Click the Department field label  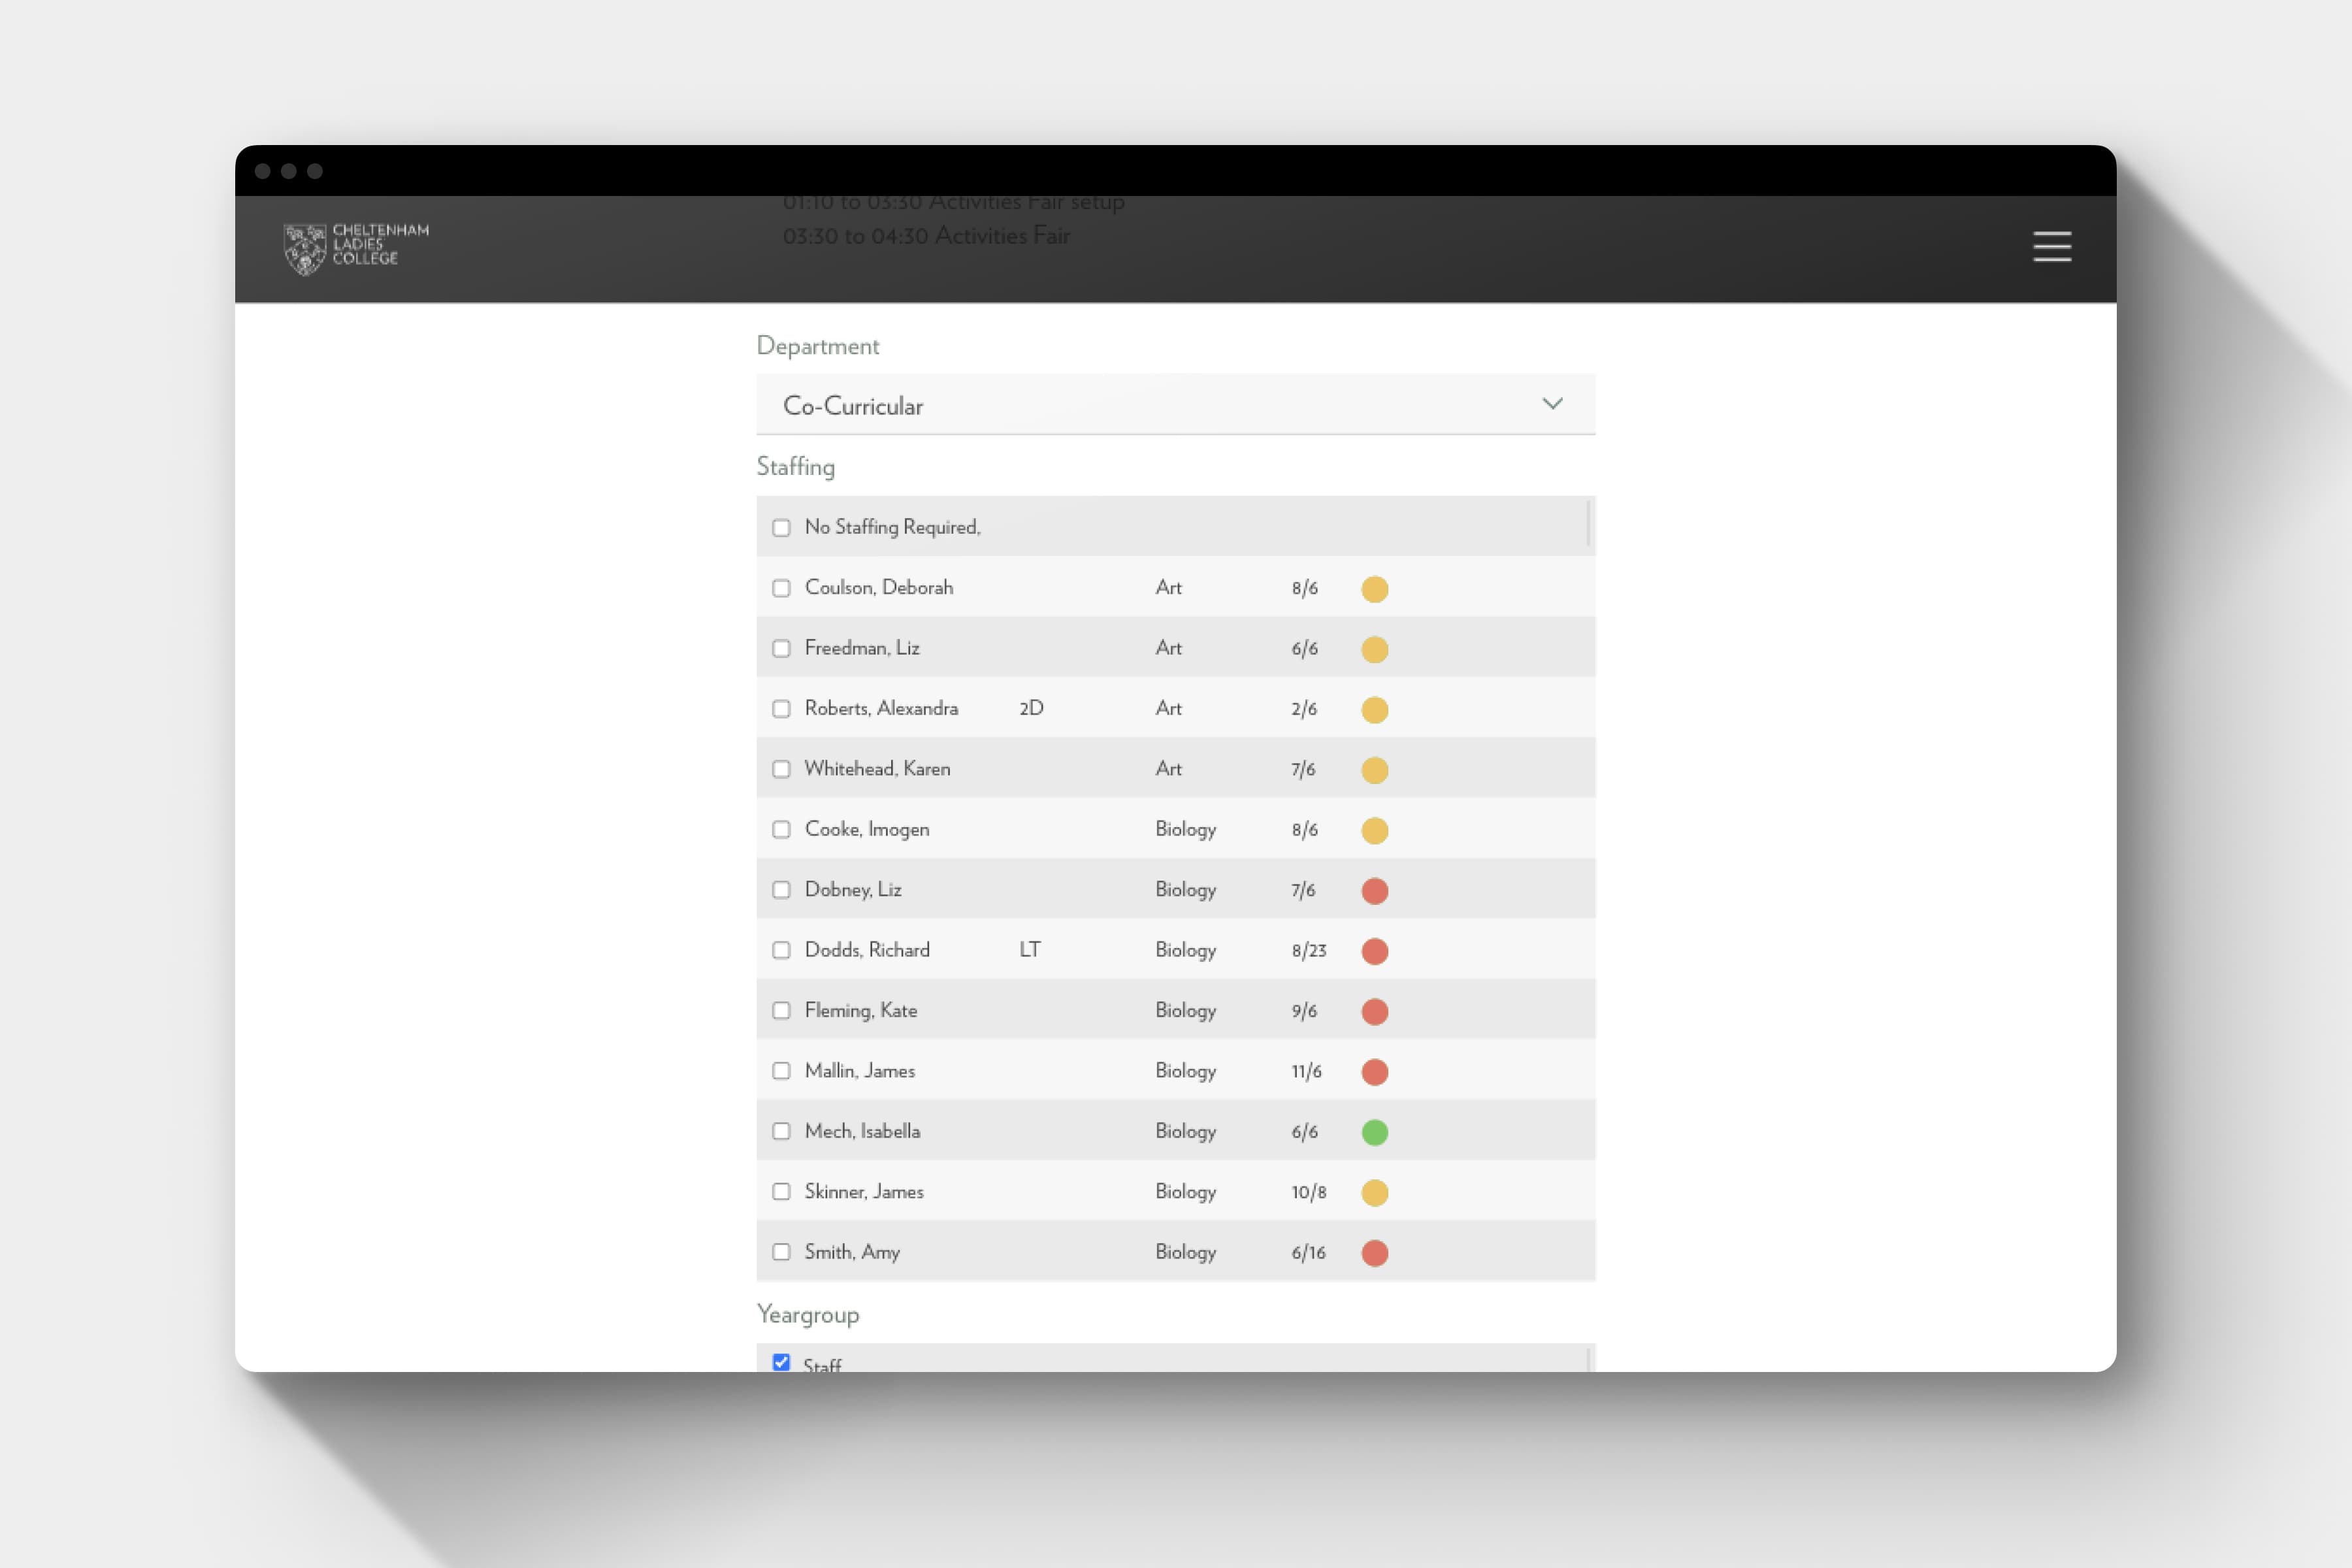tap(817, 346)
